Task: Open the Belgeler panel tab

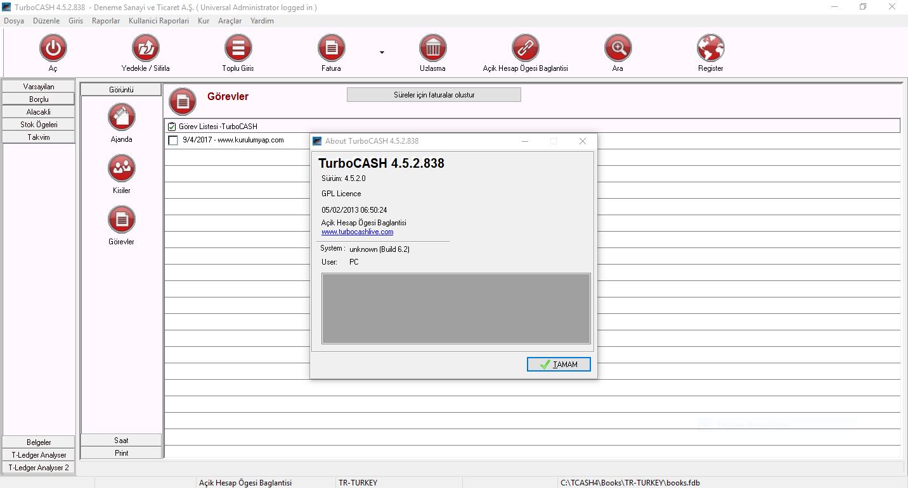Action: tap(39, 442)
